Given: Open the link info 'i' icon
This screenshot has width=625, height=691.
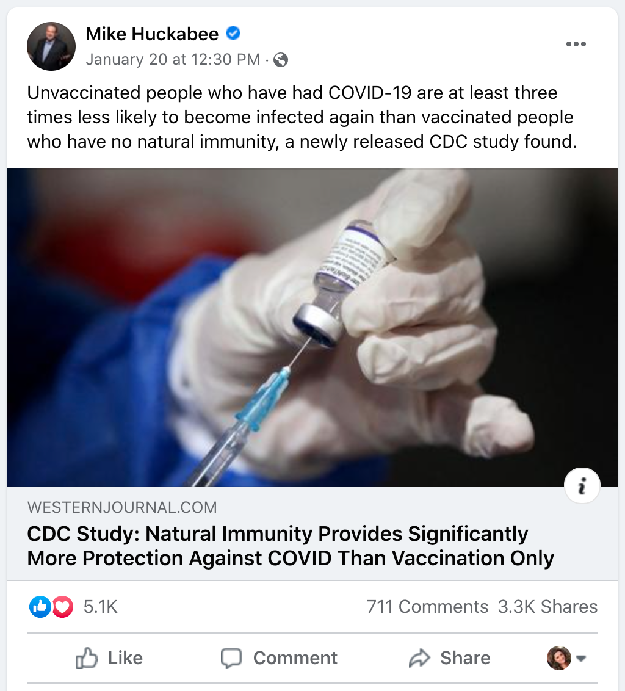Looking at the screenshot, I should pos(582,487).
